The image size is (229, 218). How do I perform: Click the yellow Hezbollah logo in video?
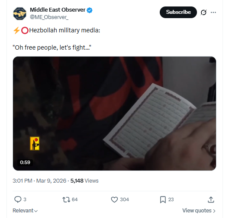35,143
